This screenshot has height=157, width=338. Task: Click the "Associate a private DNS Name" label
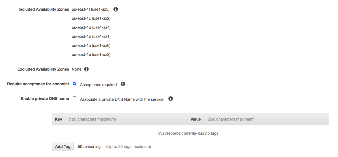coord(122,99)
